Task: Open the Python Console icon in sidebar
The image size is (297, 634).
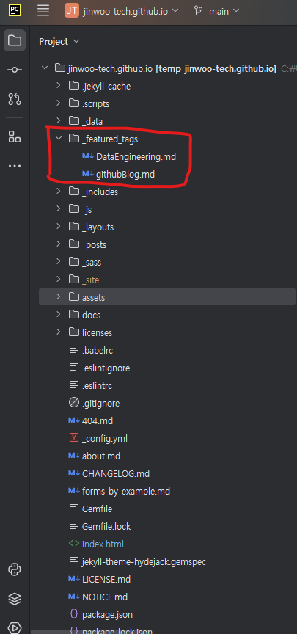Action: click(15, 570)
